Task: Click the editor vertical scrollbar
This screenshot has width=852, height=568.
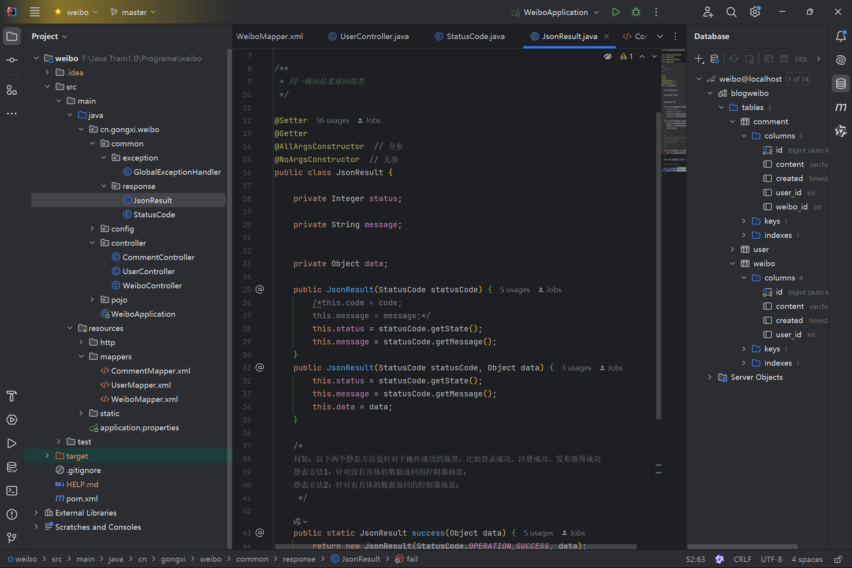Action: coord(658,265)
